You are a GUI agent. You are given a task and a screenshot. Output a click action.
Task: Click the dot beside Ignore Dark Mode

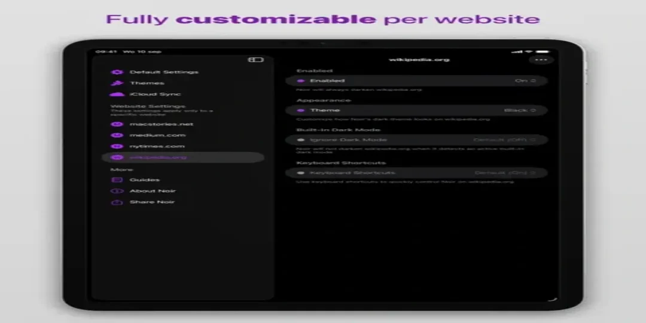tap(301, 140)
